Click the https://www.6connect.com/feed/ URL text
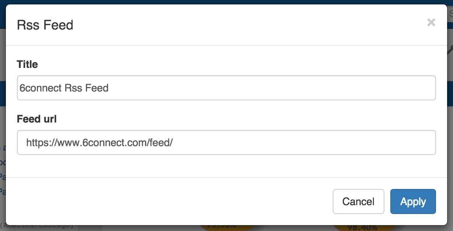This screenshot has width=453, height=231. 99,142
